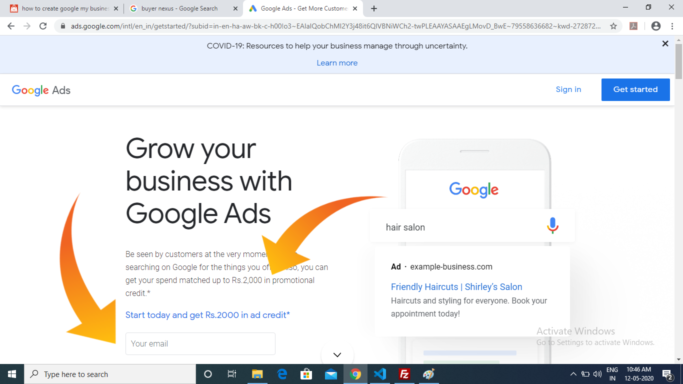
Task: Click 'Start today and get Rs.2000 in ad credit*'
Action: point(207,315)
